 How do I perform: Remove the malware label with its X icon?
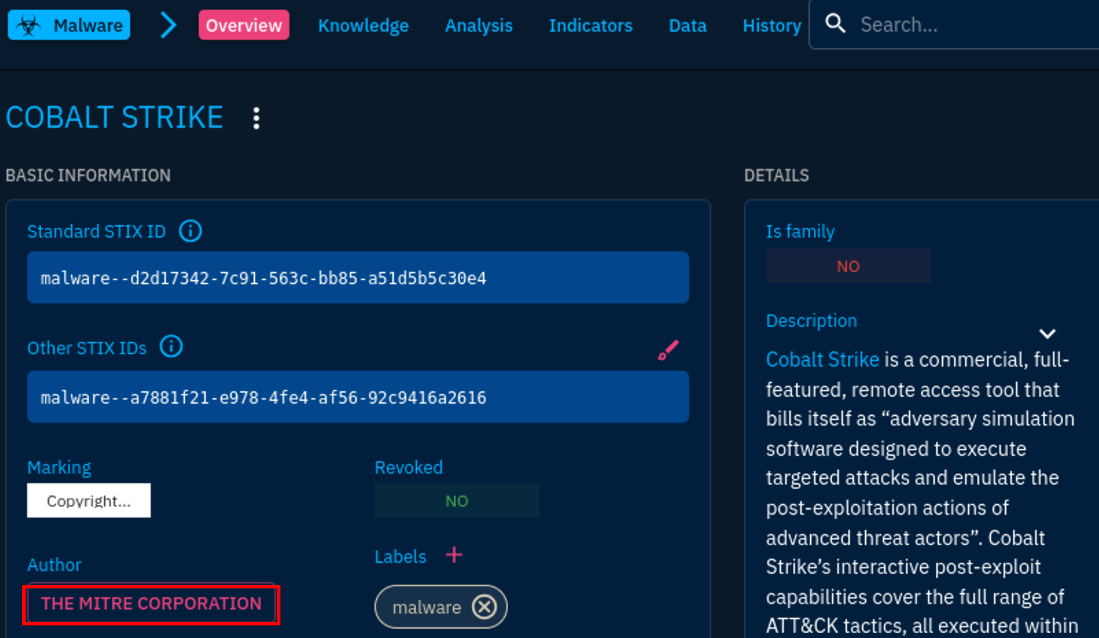click(484, 607)
